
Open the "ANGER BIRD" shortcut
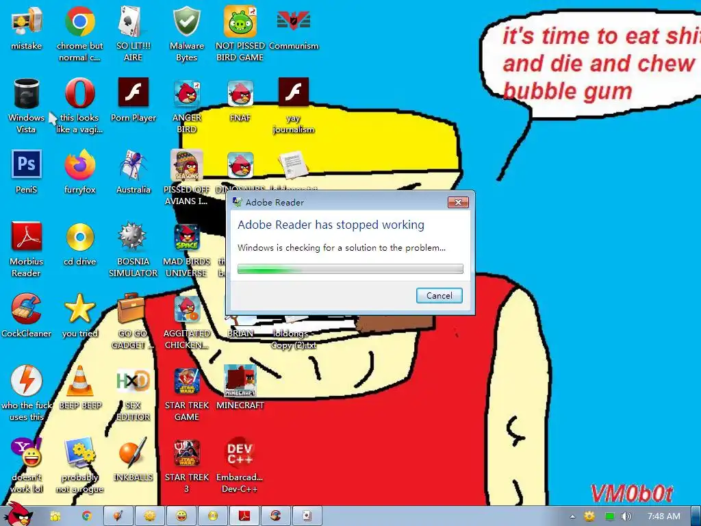[x=186, y=106]
